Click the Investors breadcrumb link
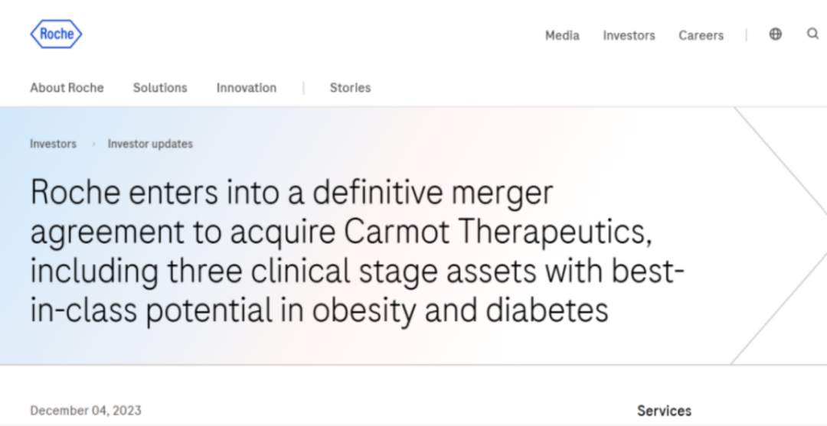 tap(54, 144)
